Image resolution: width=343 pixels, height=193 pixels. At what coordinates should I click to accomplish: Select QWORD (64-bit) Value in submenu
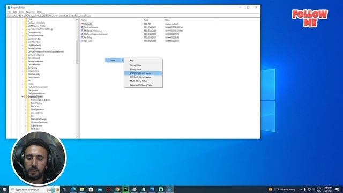tap(143, 77)
